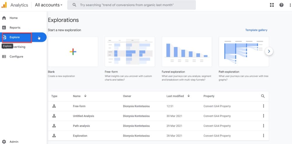This screenshot has width=292, height=144.
Task: Click the 12:51 last modified cell
Action: pyautogui.click(x=170, y=106)
